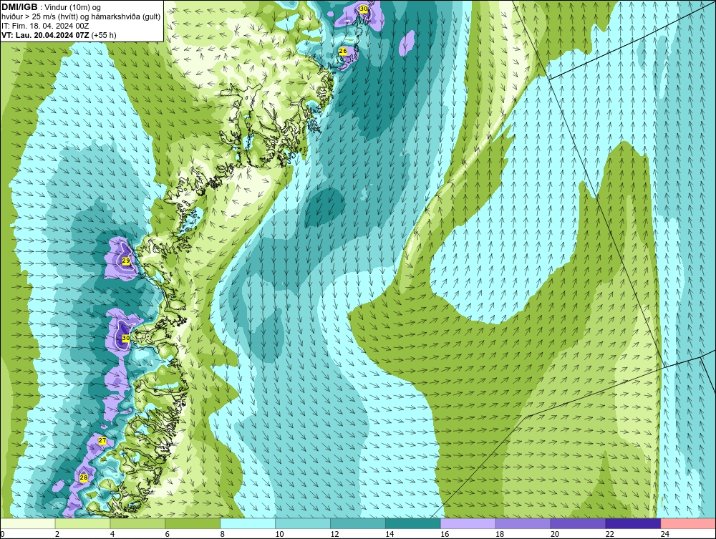Image resolution: width=716 pixels, height=539 pixels.
Task: Click the legend value 0
Action: pos(2,534)
